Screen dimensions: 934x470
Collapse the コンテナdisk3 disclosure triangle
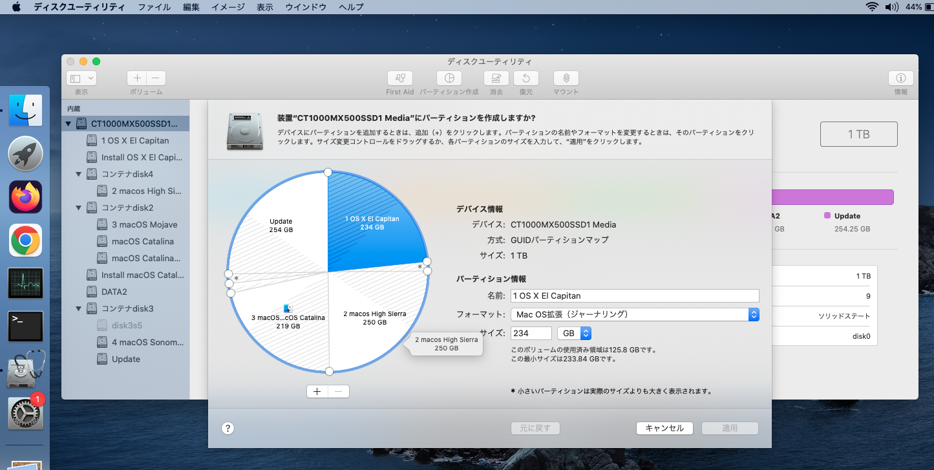[x=79, y=308]
